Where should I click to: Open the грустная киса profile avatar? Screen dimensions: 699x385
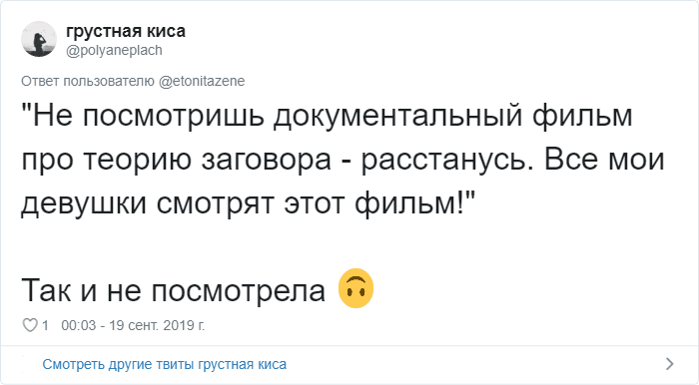tap(39, 39)
